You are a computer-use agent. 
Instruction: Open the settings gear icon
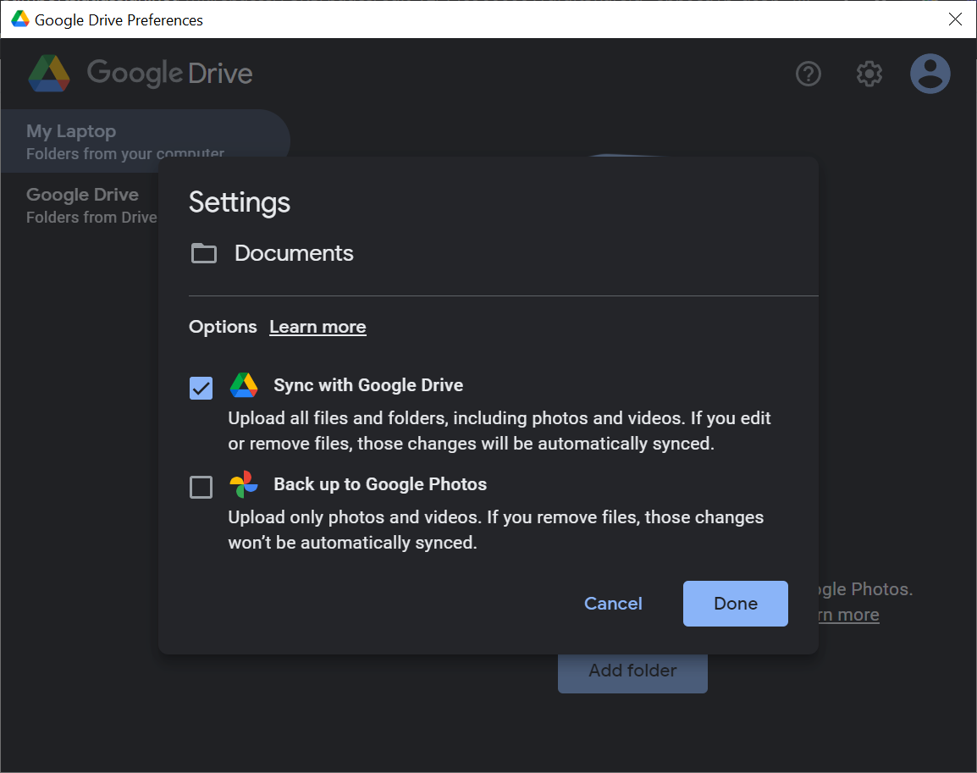click(x=869, y=75)
